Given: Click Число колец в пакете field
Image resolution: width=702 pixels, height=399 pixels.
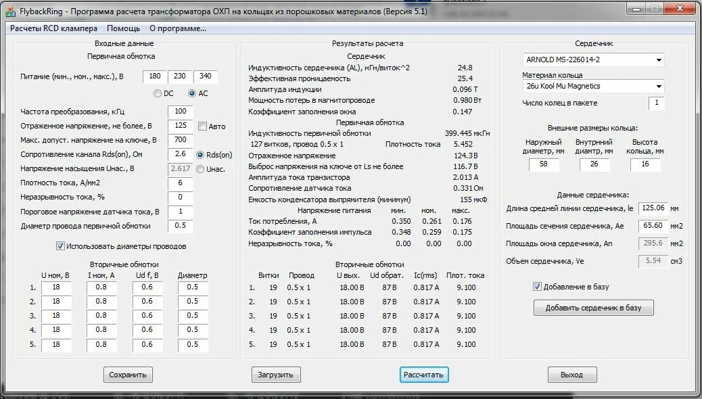Looking at the screenshot, I should (x=657, y=103).
